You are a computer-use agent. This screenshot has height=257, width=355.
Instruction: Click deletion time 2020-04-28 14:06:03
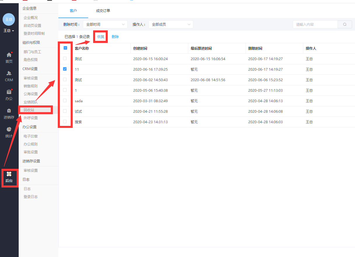point(265,122)
